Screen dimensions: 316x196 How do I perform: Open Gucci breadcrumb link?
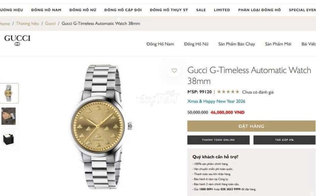(x=50, y=23)
